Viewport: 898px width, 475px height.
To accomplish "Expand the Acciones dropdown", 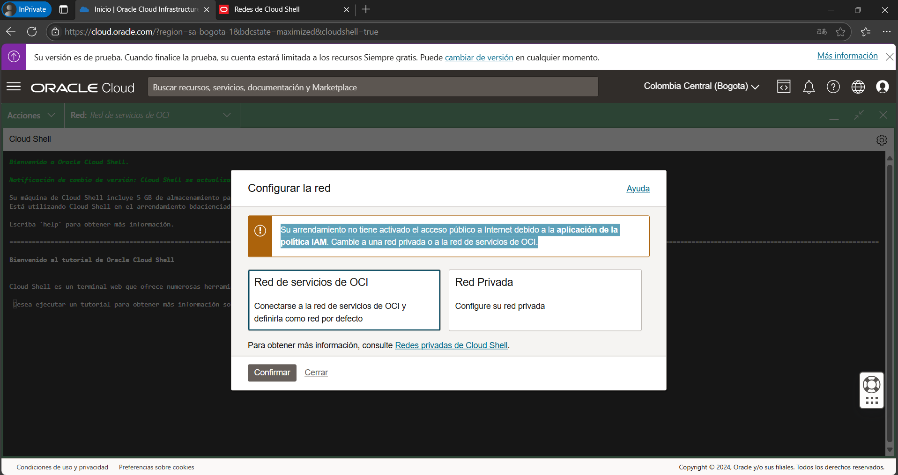I will (31, 115).
